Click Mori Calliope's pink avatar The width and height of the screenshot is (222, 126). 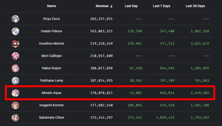pos(15,56)
